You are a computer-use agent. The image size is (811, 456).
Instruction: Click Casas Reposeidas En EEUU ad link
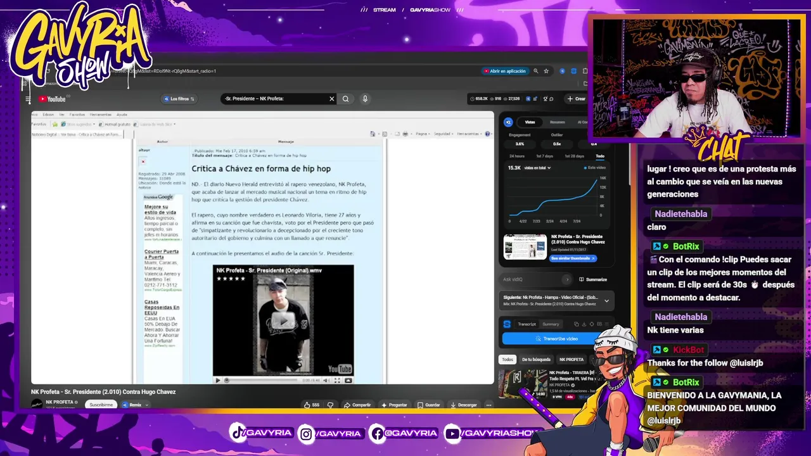pos(162,307)
